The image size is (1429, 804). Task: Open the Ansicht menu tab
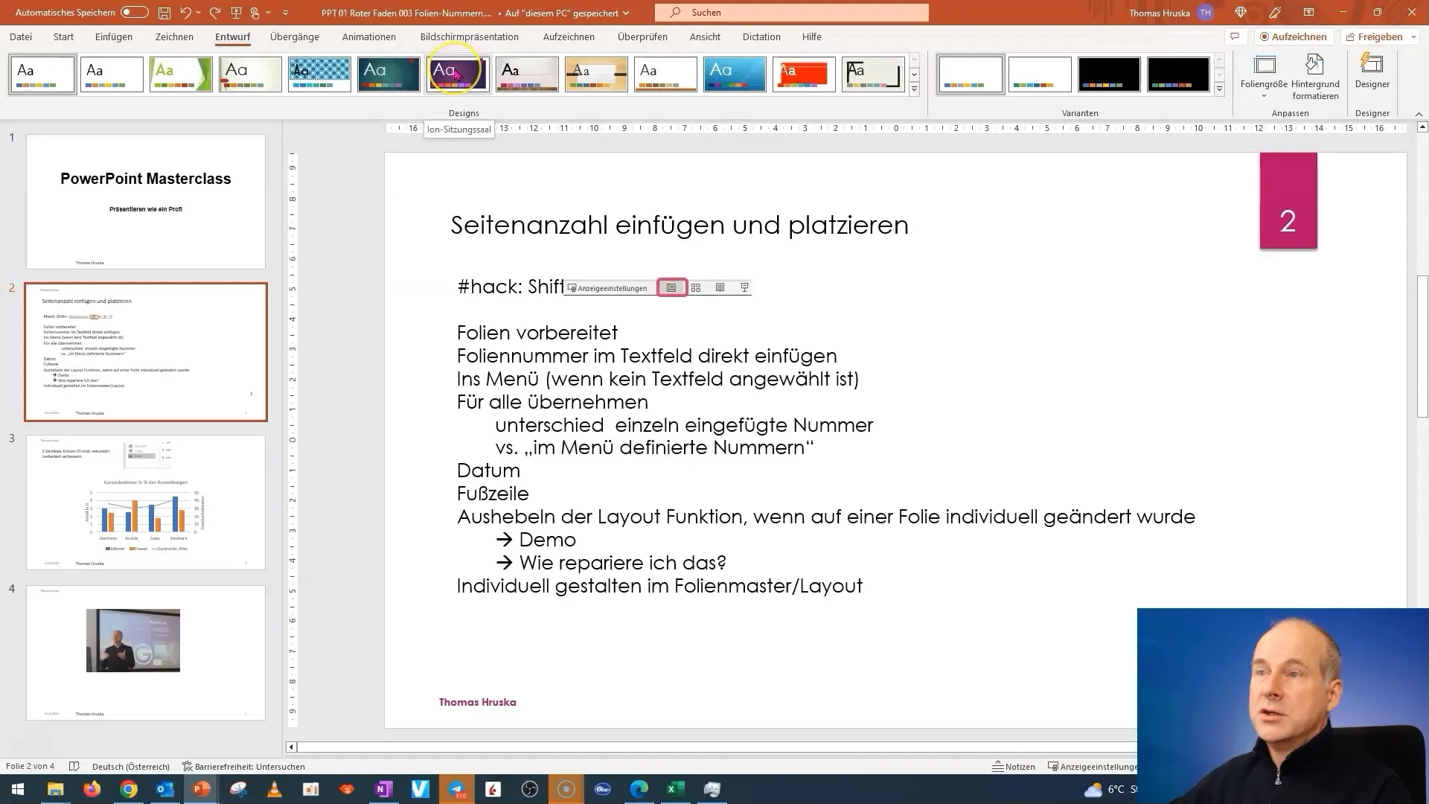703,36
